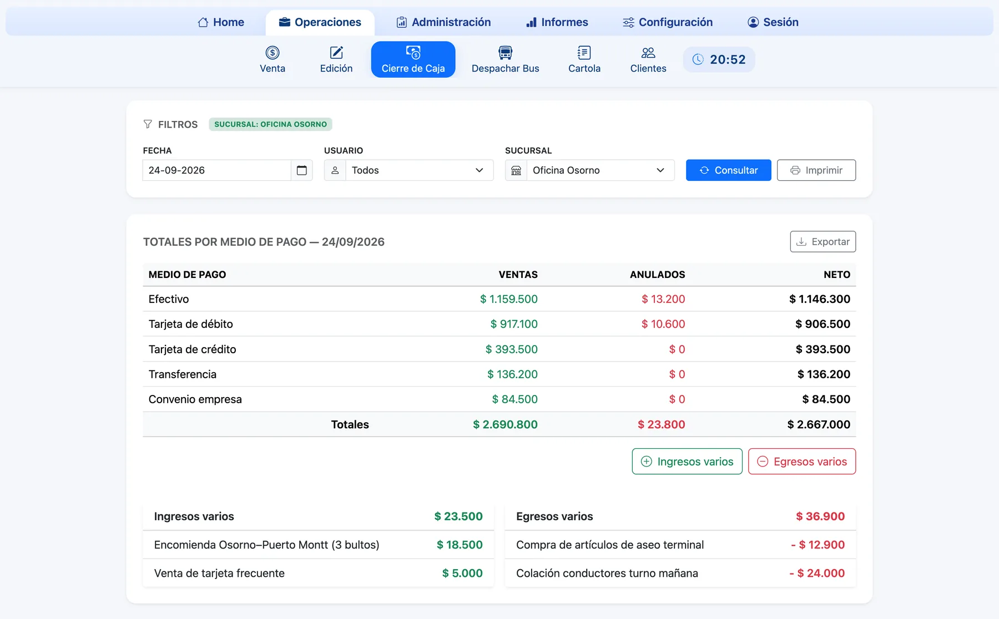Click the total neto $ 2.667.000

[819, 424]
